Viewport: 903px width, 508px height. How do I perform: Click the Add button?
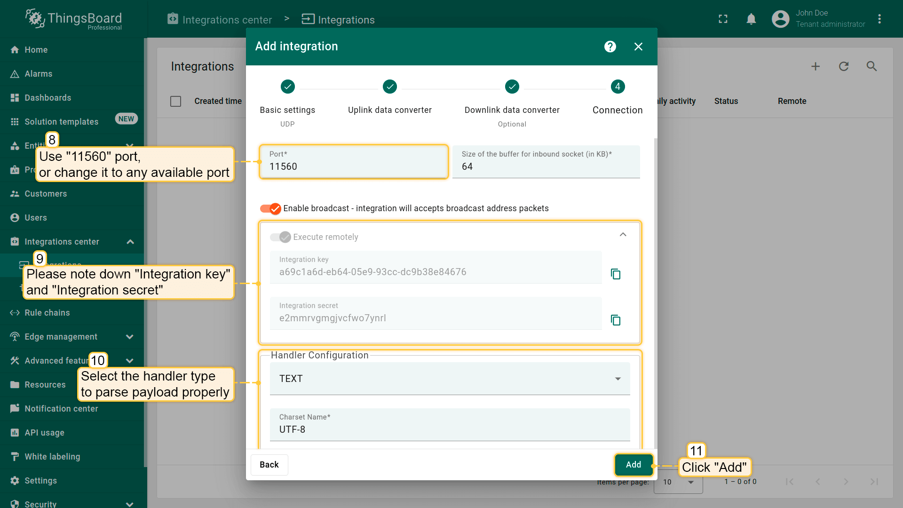(x=633, y=465)
